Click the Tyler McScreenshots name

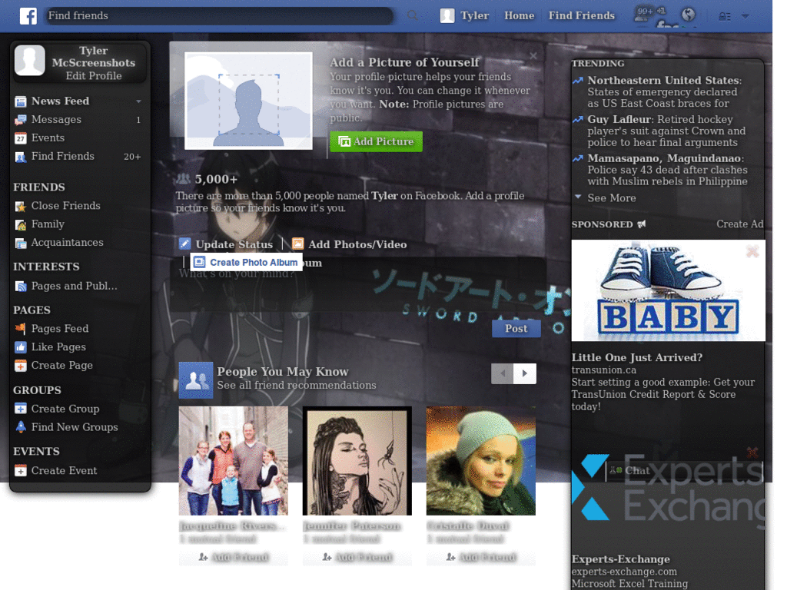click(x=93, y=57)
